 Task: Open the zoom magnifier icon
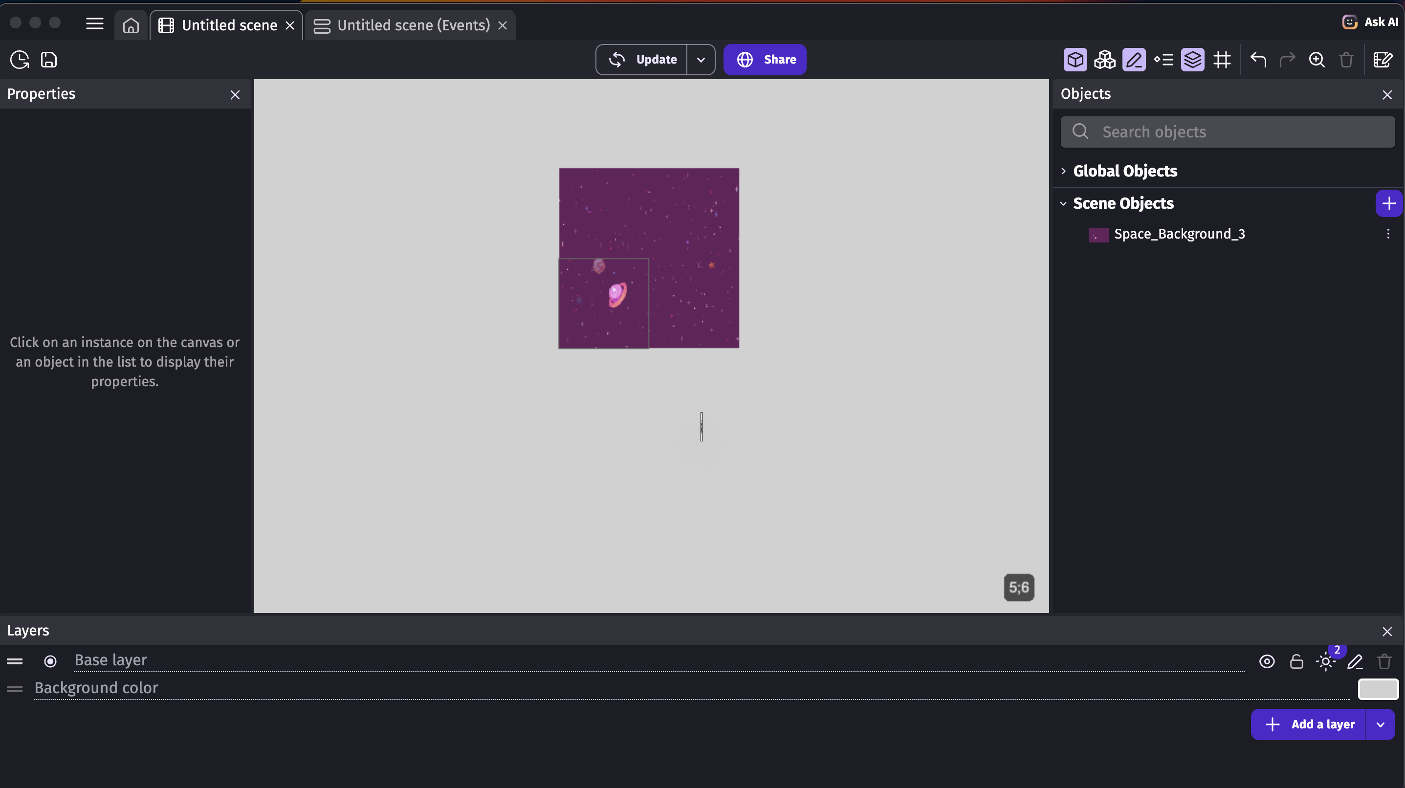(x=1317, y=60)
